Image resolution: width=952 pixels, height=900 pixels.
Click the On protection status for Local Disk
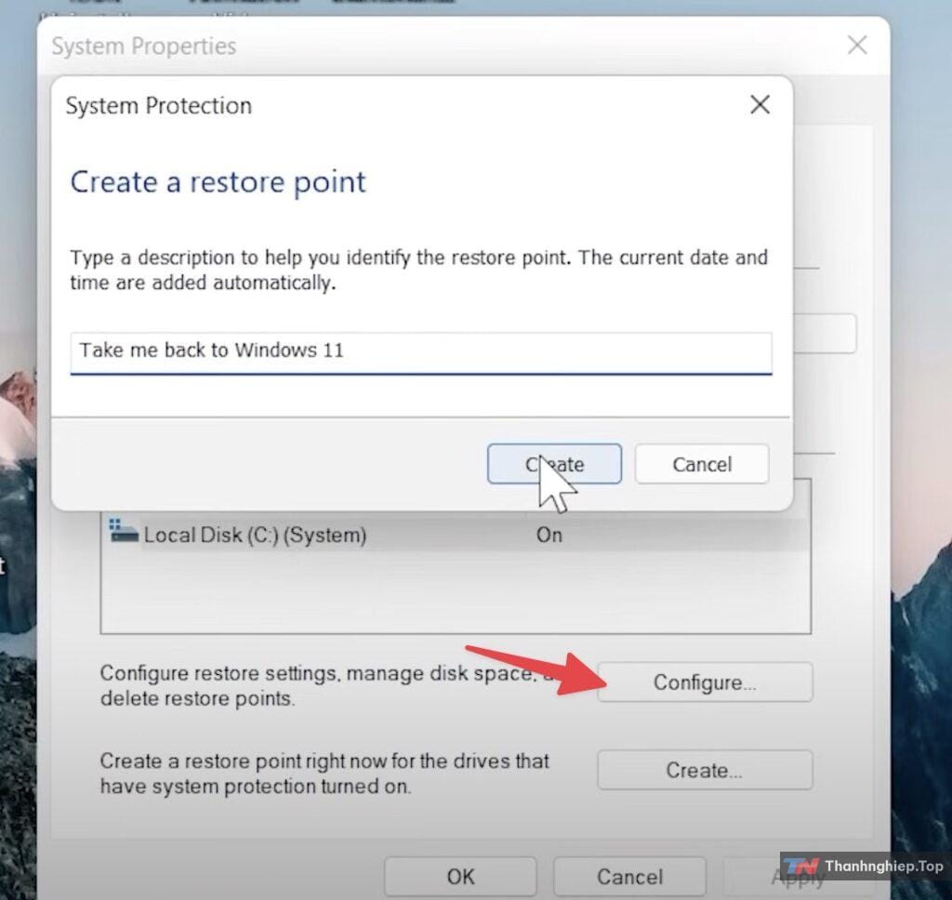click(x=549, y=536)
